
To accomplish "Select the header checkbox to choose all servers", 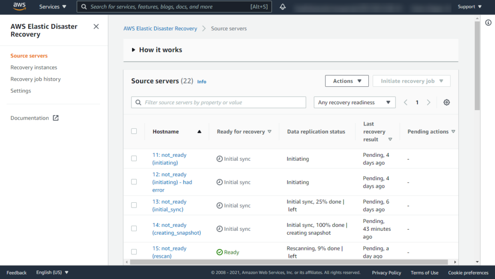I will (134, 131).
